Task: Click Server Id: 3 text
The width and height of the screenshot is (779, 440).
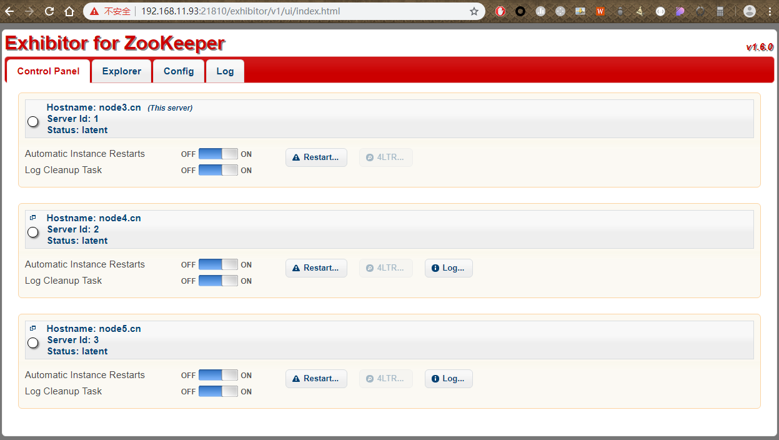Action: pyautogui.click(x=72, y=340)
